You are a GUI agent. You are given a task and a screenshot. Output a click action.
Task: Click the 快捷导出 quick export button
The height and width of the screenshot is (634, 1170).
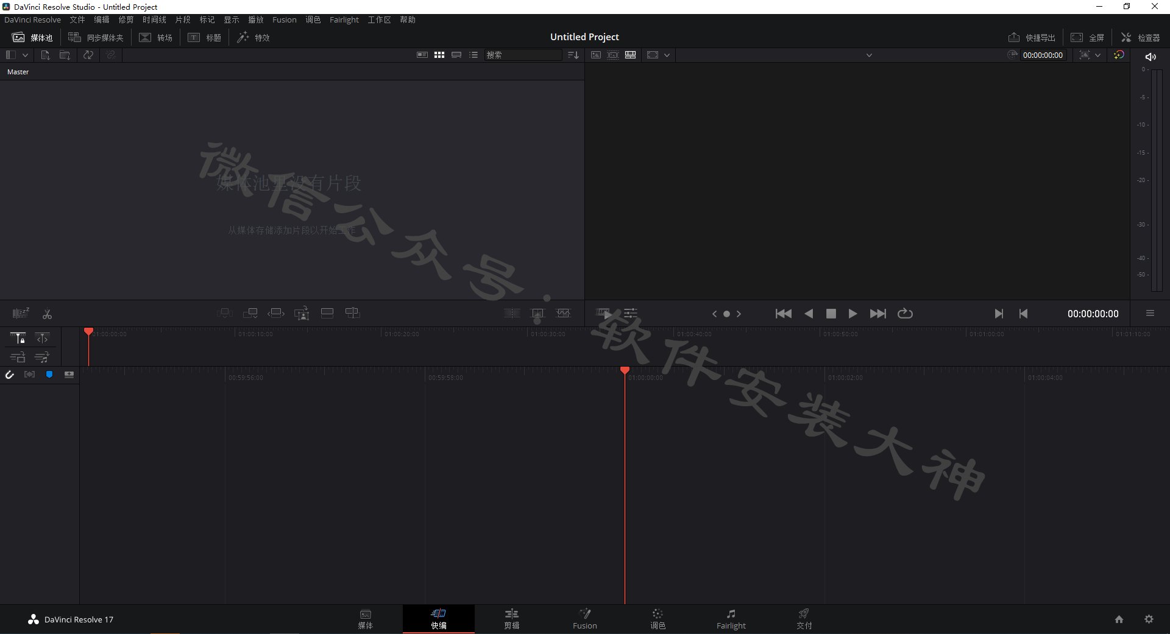1031,37
